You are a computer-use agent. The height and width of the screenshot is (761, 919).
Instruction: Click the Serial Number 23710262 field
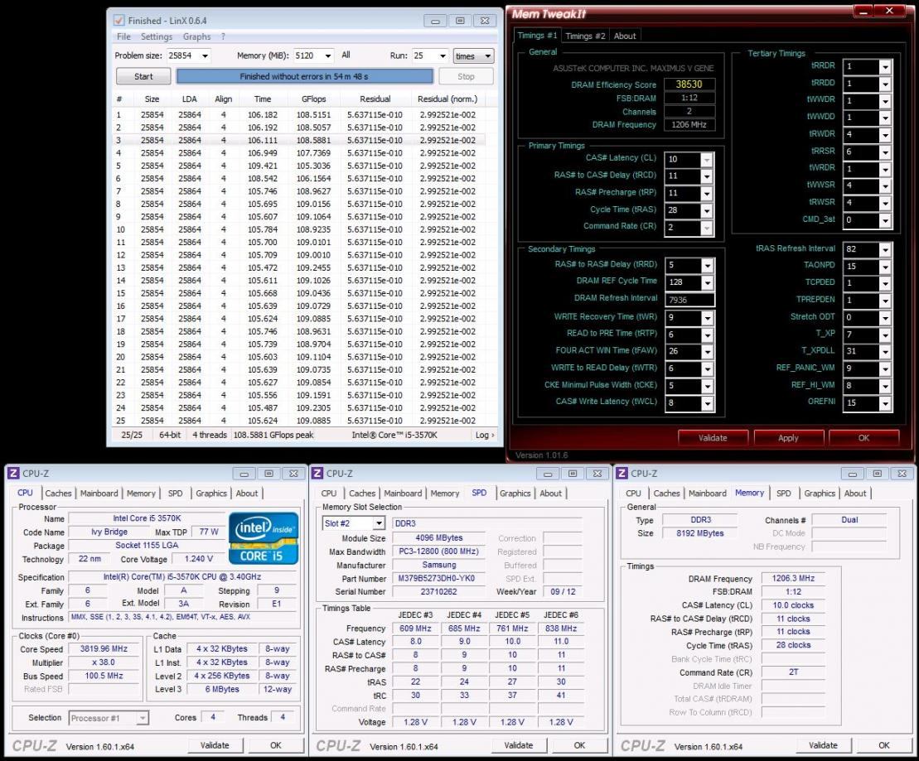438,592
